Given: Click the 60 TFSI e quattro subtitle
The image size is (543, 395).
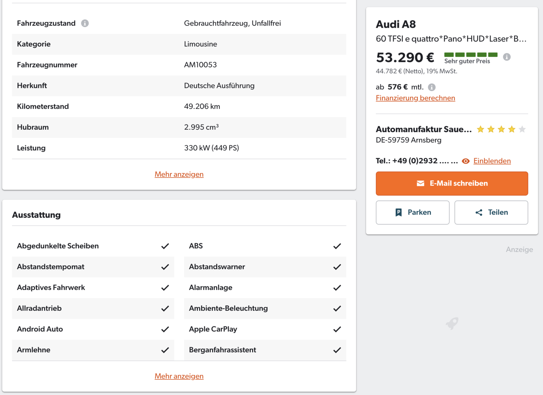Looking at the screenshot, I should coord(451,39).
